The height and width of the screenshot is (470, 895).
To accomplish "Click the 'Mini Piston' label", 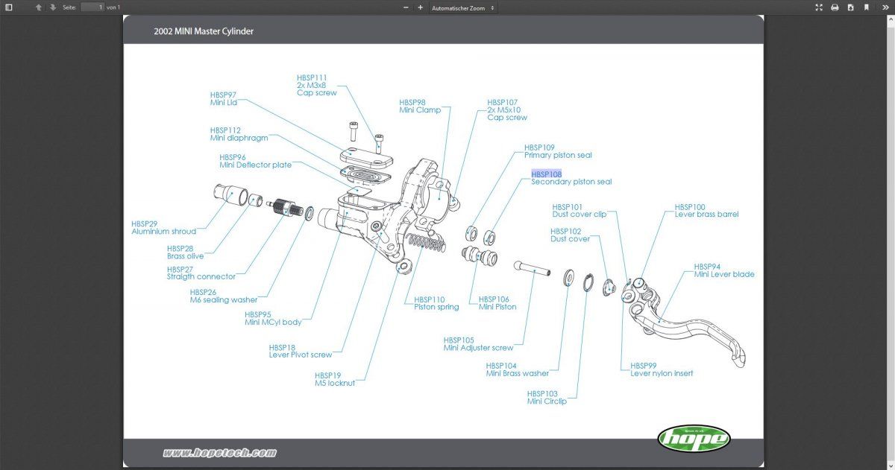I will pyautogui.click(x=497, y=307).
